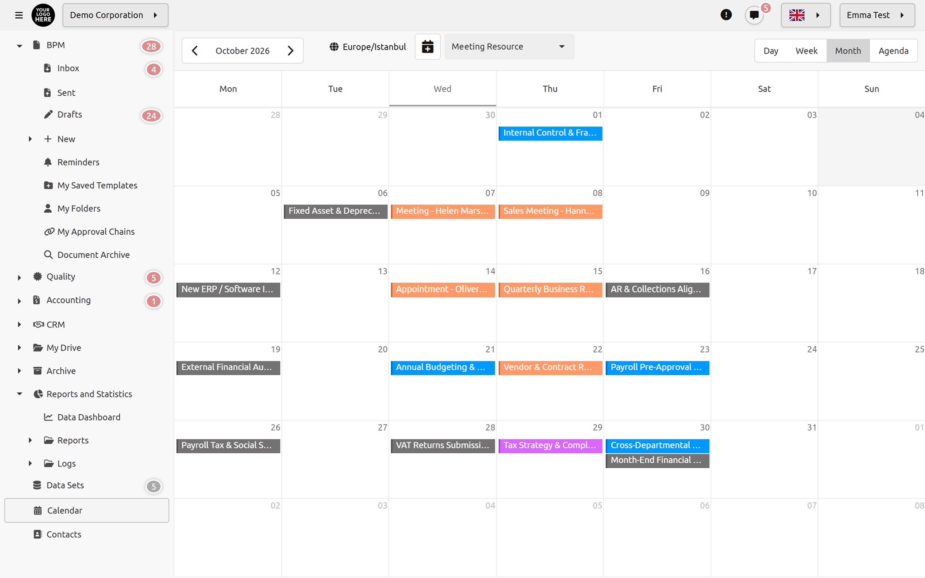Go to previous month arrow
925x578 pixels.
[195, 50]
